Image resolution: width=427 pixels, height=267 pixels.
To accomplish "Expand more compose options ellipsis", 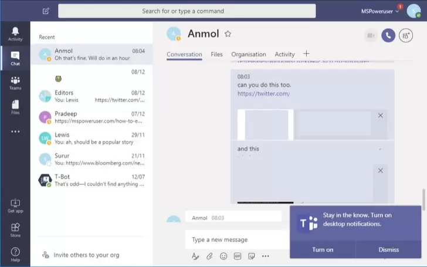I will (265, 256).
